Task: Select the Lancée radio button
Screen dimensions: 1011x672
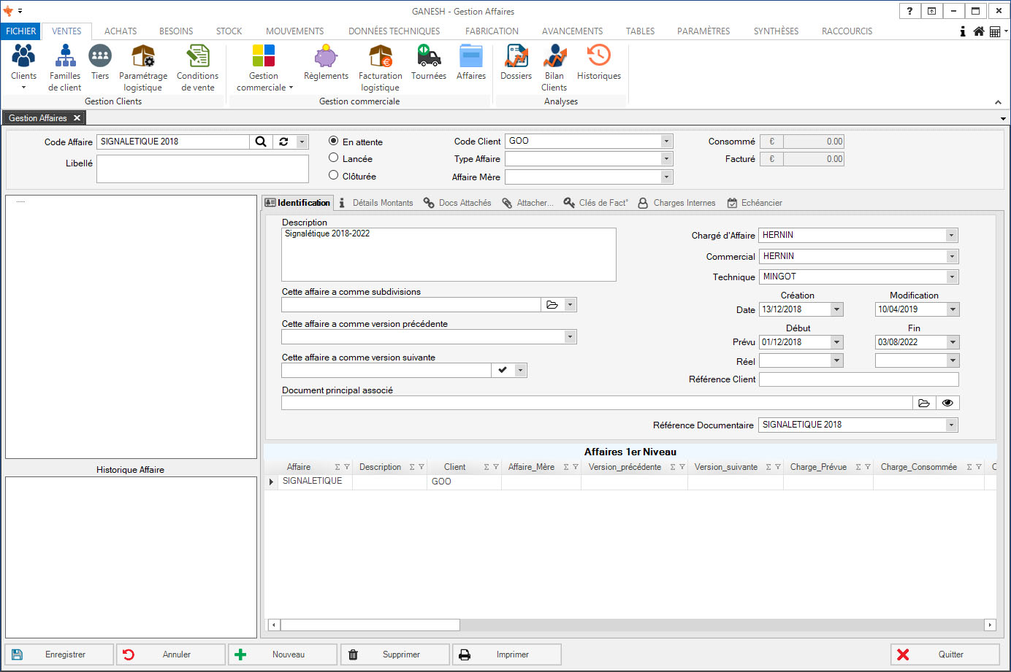Action: point(334,158)
